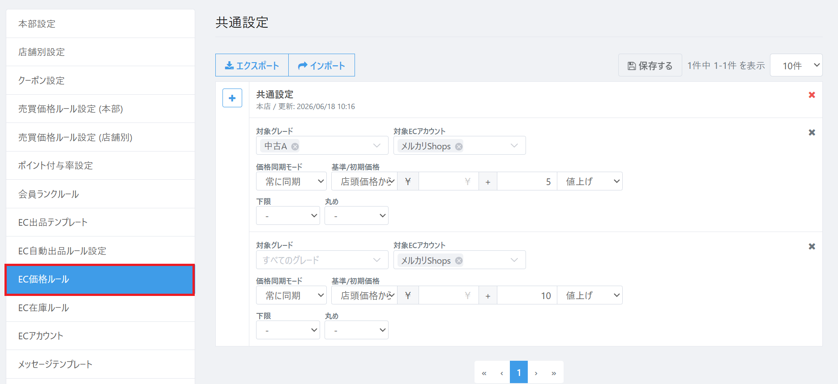Image resolution: width=838 pixels, height=384 pixels.
Task: Select the highlighted EC価格ルール menu item
Action: pos(100,279)
